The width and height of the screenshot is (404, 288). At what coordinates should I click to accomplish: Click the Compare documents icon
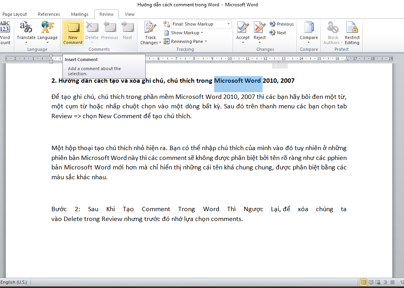pos(308,33)
